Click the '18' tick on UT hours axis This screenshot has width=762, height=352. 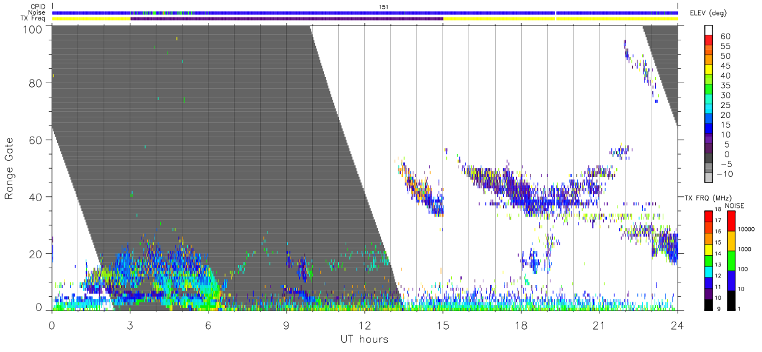(521, 325)
